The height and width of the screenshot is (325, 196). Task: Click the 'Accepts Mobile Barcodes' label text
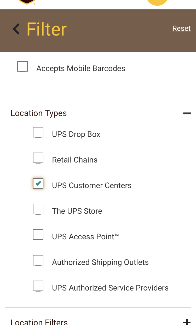[x=81, y=68]
